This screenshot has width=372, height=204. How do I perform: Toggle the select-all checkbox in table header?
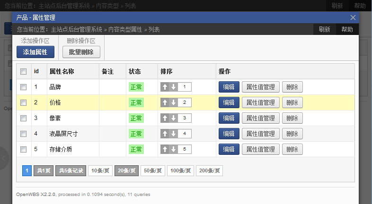click(23, 72)
